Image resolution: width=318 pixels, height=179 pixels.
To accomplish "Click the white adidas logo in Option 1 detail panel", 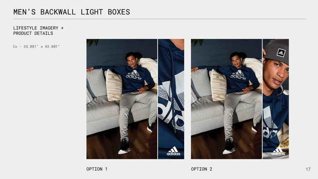I will [x=173, y=151].
